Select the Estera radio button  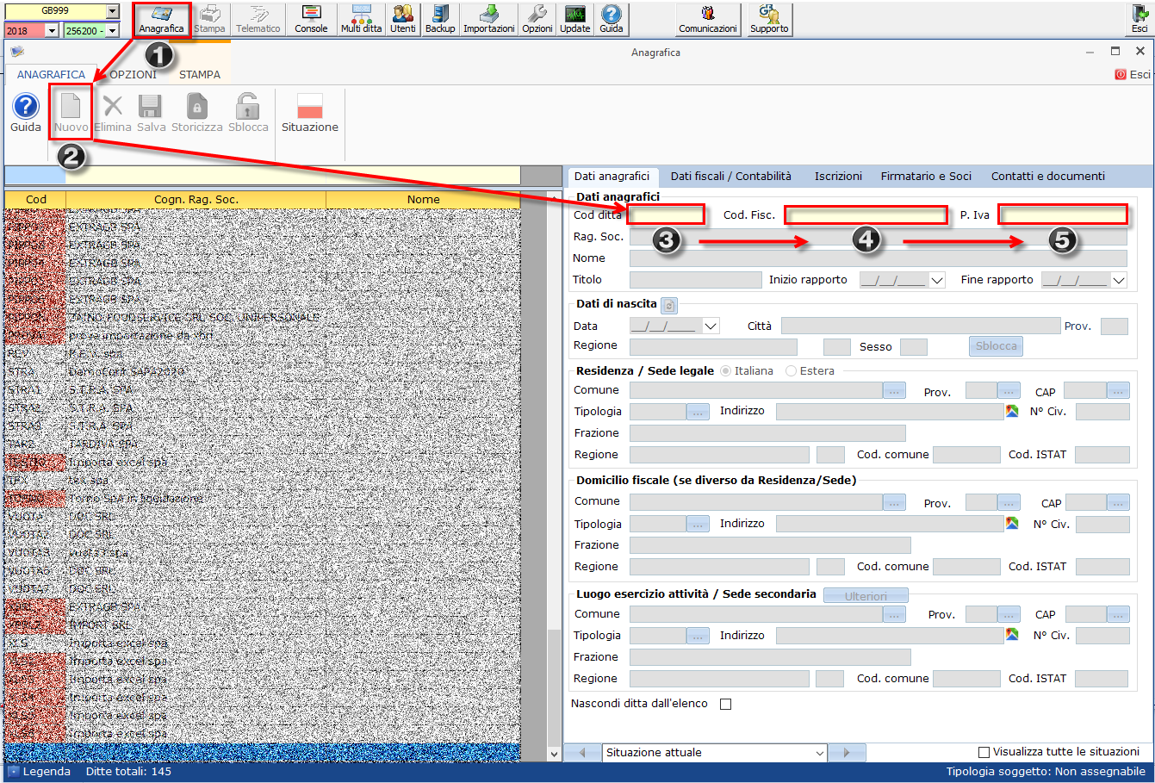(792, 371)
